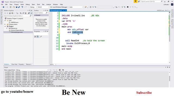Click the Quick Launch search magnifier

point(161,1)
